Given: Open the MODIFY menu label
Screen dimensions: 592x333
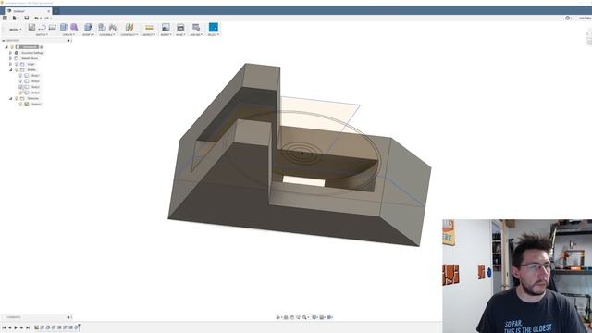Looking at the screenshot, I should coord(88,35).
